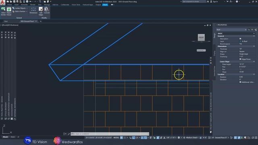258x145 pixels.
Task: Click the Quick Select icon in Properties palette
Action: tap(256, 29)
